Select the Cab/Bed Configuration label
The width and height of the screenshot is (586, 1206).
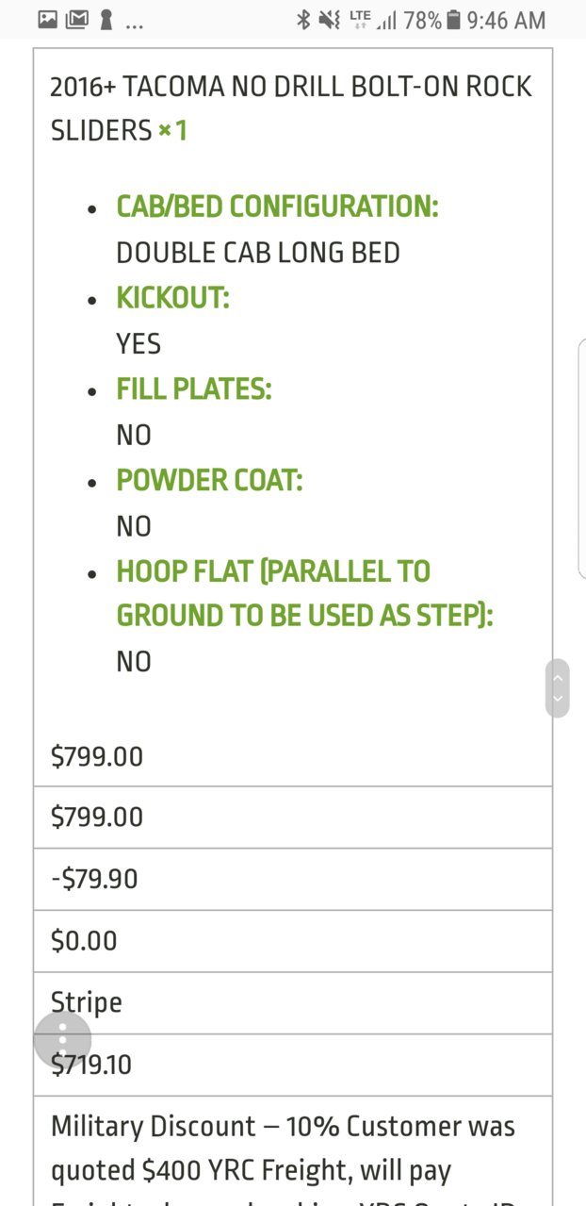277,207
